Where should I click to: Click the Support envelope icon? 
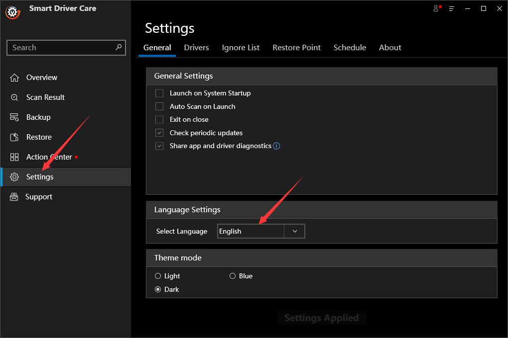(14, 197)
